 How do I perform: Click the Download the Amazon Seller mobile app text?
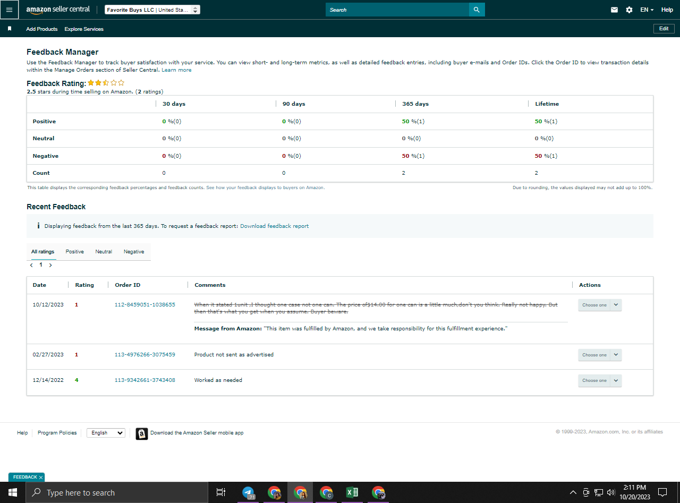197,433
